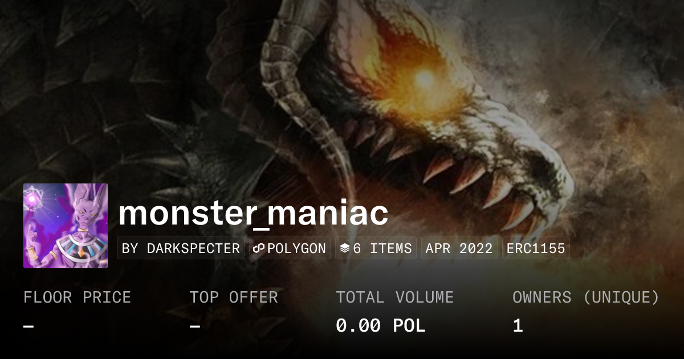Click the dash value under TOP OFFER
684x359 pixels.
tap(195, 326)
